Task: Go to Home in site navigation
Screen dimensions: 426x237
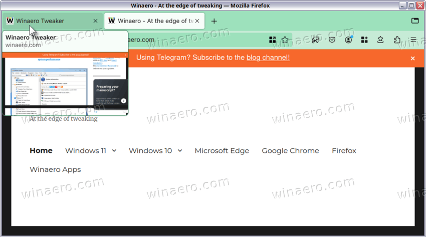Action: coord(41,151)
